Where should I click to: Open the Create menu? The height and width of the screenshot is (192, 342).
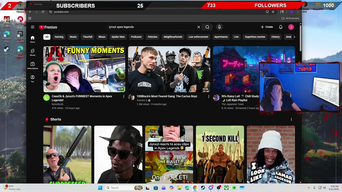(267, 27)
